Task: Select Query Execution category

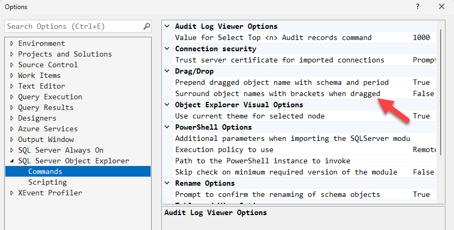Action: tap(50, 97)
